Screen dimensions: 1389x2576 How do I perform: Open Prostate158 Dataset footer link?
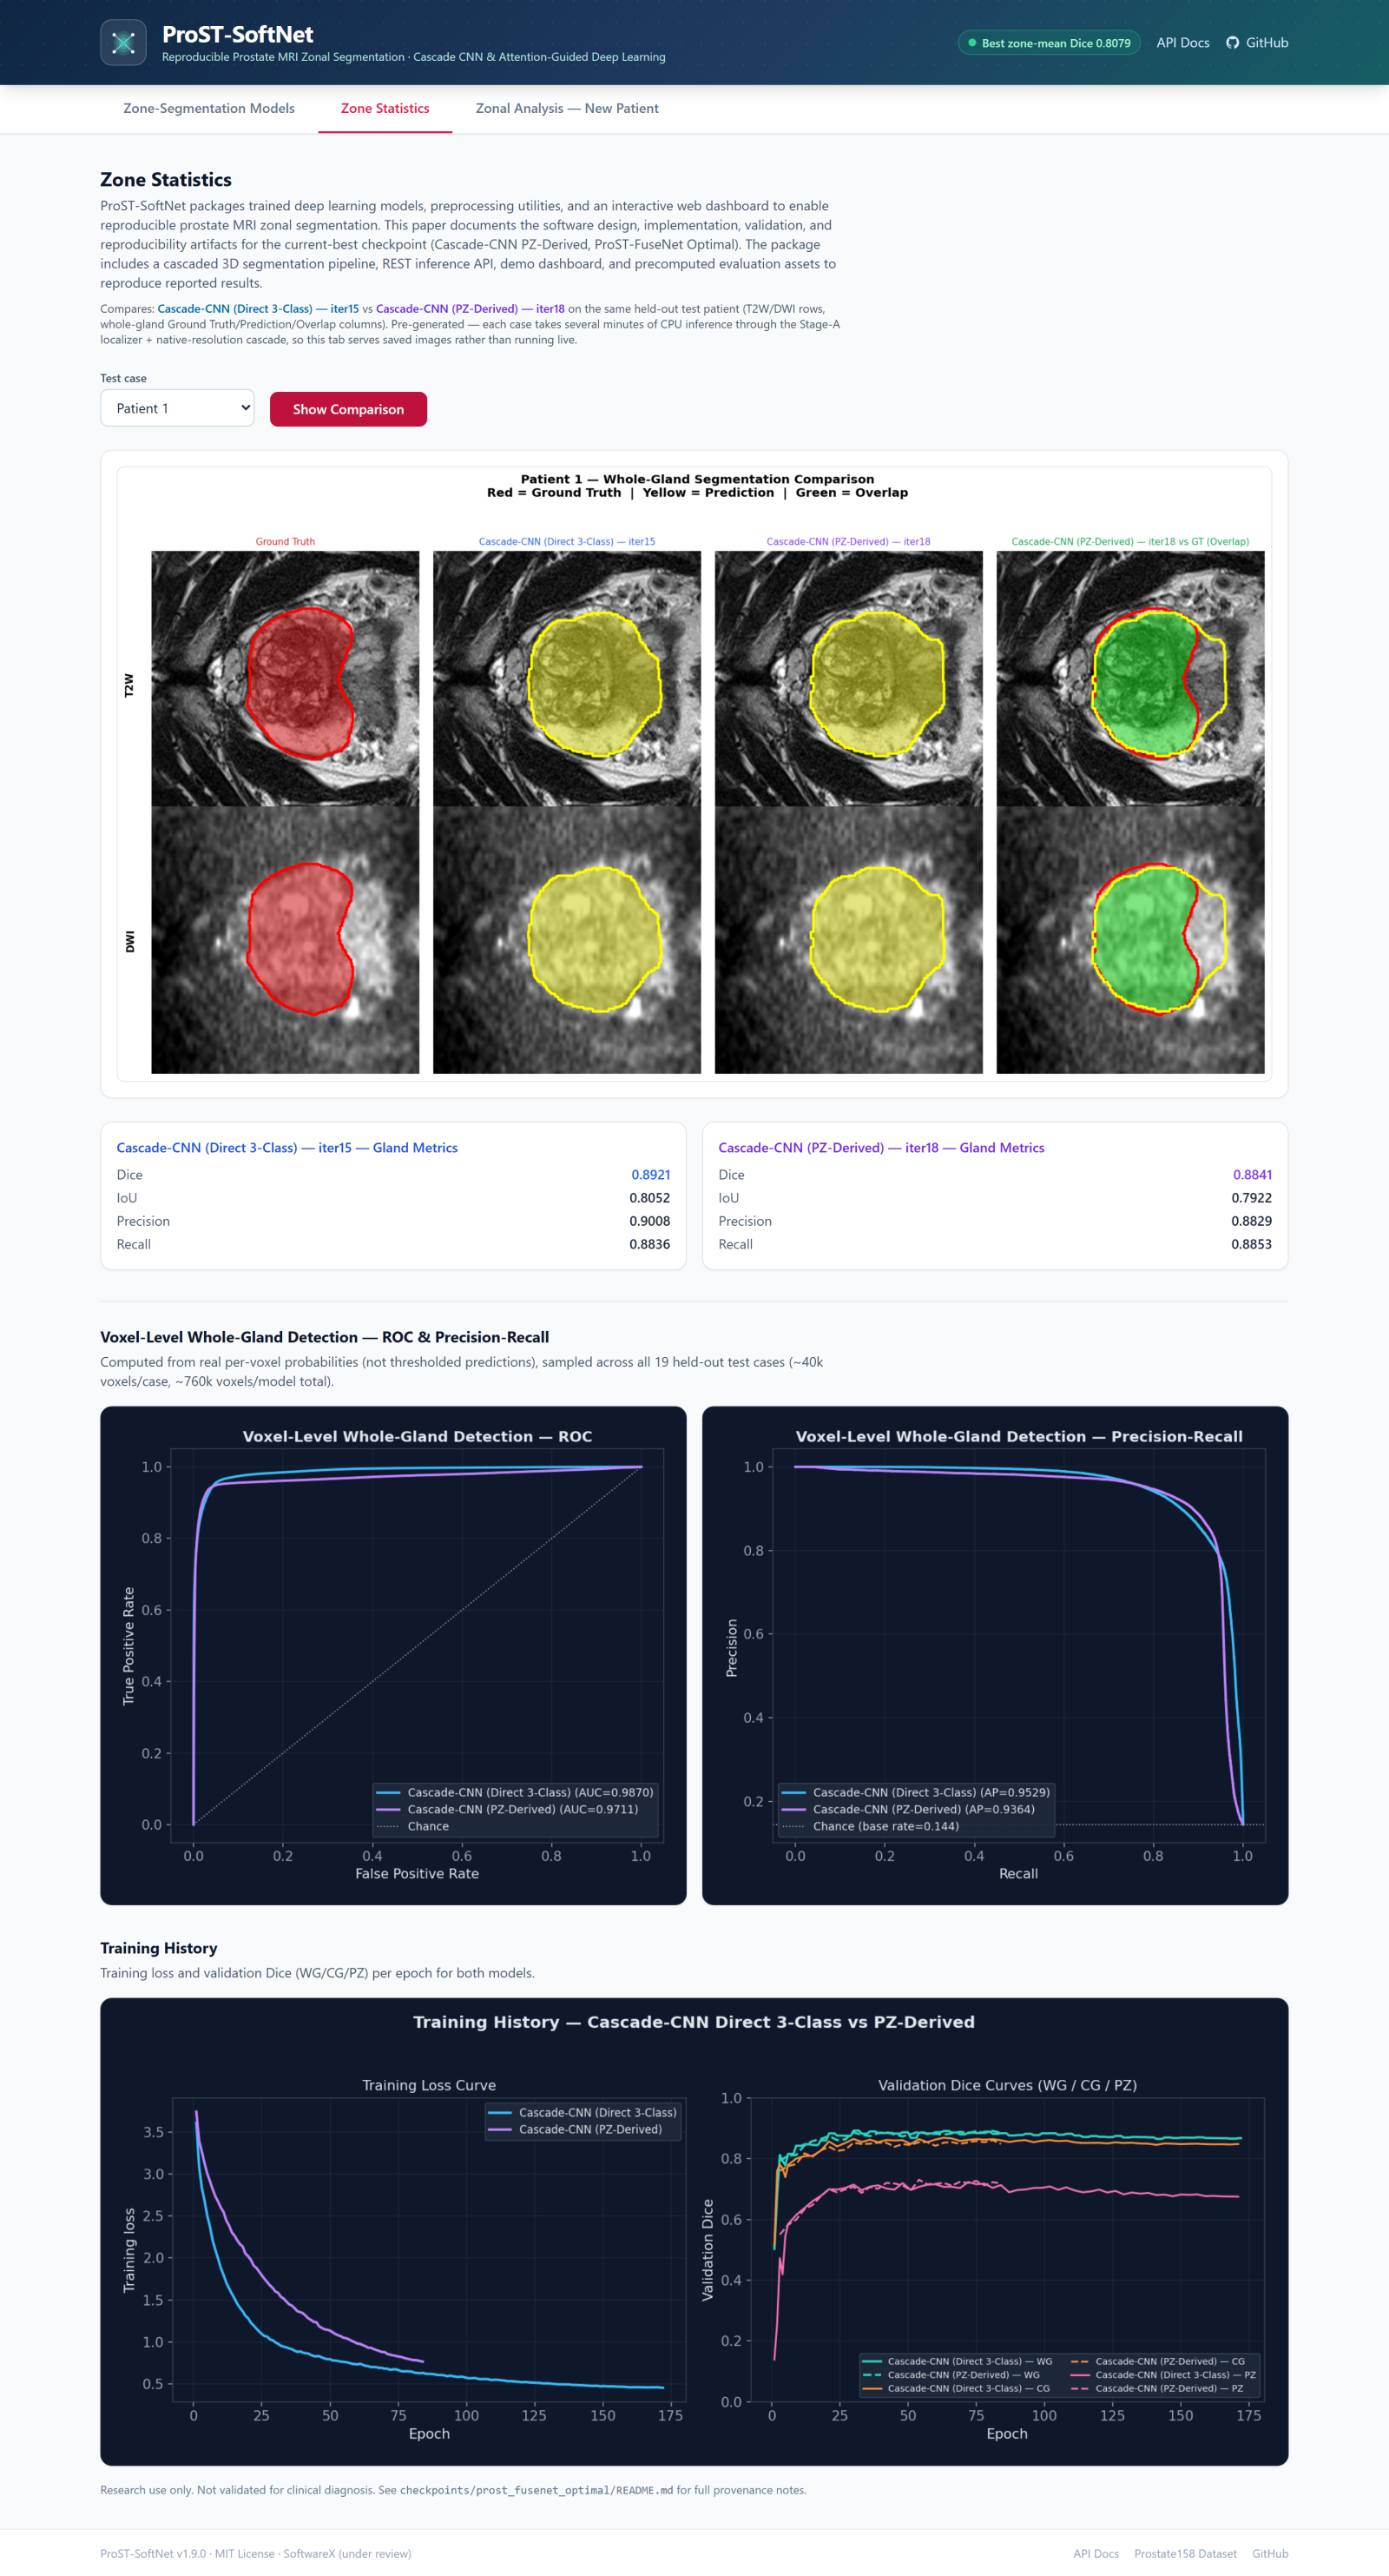pyautogui.click(x=1185, y=2553)
